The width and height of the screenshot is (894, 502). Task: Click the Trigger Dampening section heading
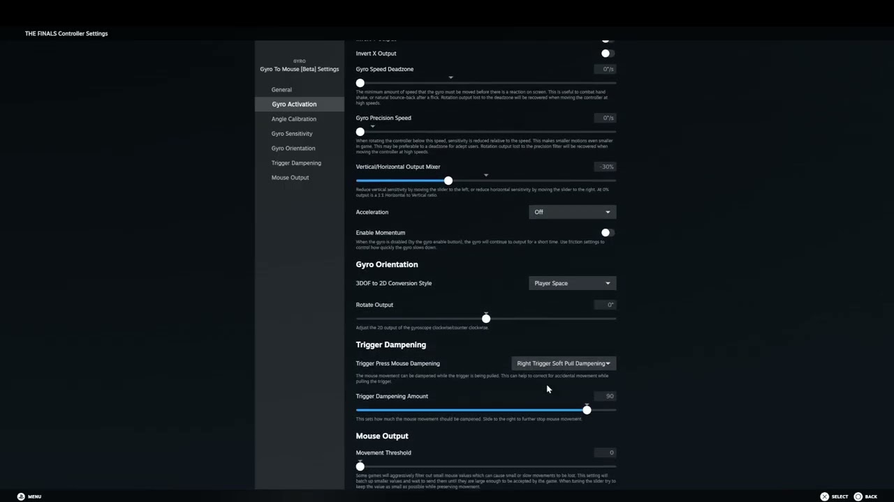[x=391, y=344]
